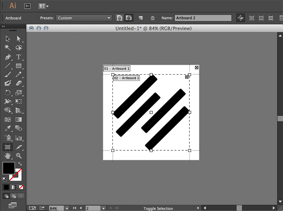Viewport: 283px width, 211px height.
Task: Set artboard to portrait orientation
Action: tap(119, 18)
